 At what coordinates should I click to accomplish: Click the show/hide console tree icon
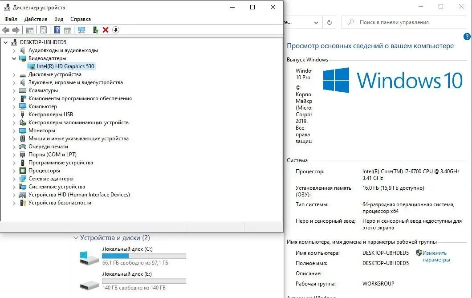point(30,30)
